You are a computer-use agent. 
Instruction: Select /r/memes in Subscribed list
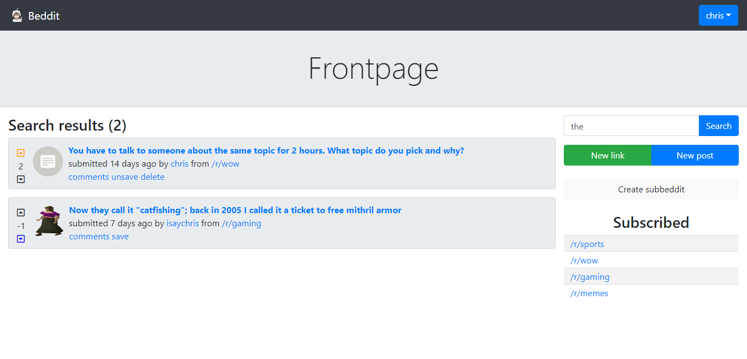(x=589, y=293)
